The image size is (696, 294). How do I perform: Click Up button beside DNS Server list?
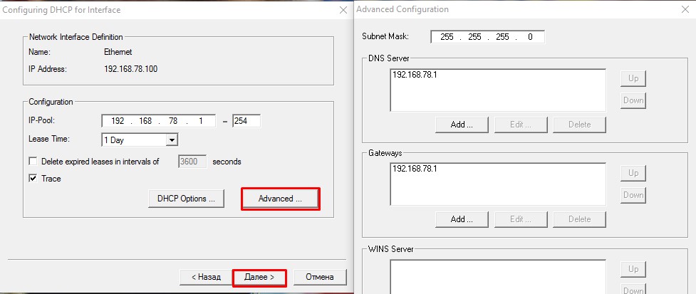[633, 78]
